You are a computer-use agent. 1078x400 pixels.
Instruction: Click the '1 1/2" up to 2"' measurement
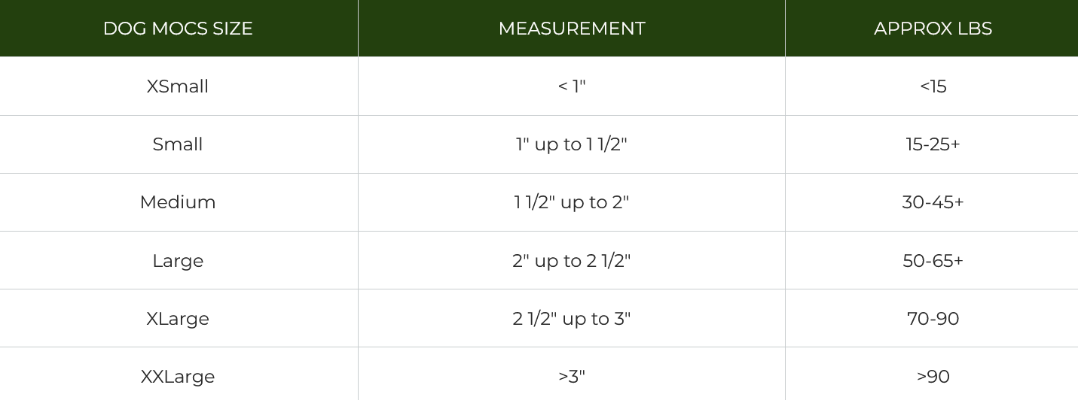click(x=572, y=202)
